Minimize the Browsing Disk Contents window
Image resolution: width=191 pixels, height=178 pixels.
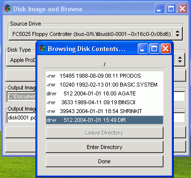click(x=143, y=49)
